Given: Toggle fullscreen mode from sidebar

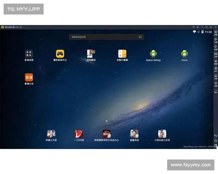Looking at the screenshot, I should 215,54.
